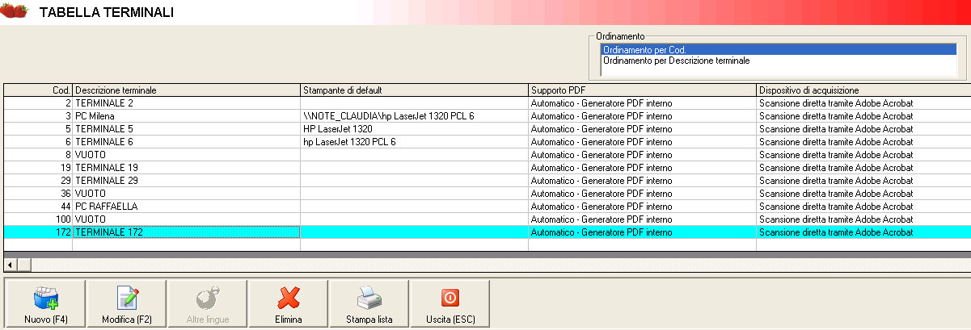Select the TERMINALE 29 row
The width and height of the screenshot is (971, 330).
coord(487,181)
